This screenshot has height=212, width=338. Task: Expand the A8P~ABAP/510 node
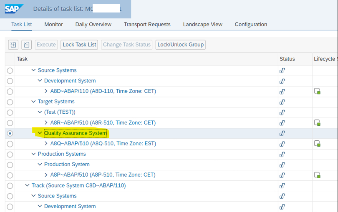(x=46, y=175)
